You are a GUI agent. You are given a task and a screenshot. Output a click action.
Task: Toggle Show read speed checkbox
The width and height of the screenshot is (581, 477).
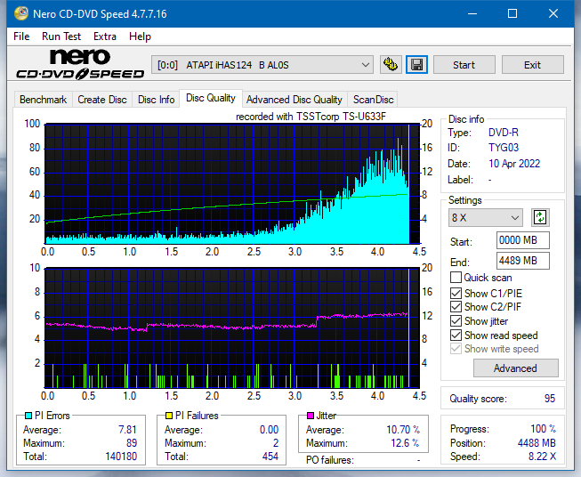point(456,335)
